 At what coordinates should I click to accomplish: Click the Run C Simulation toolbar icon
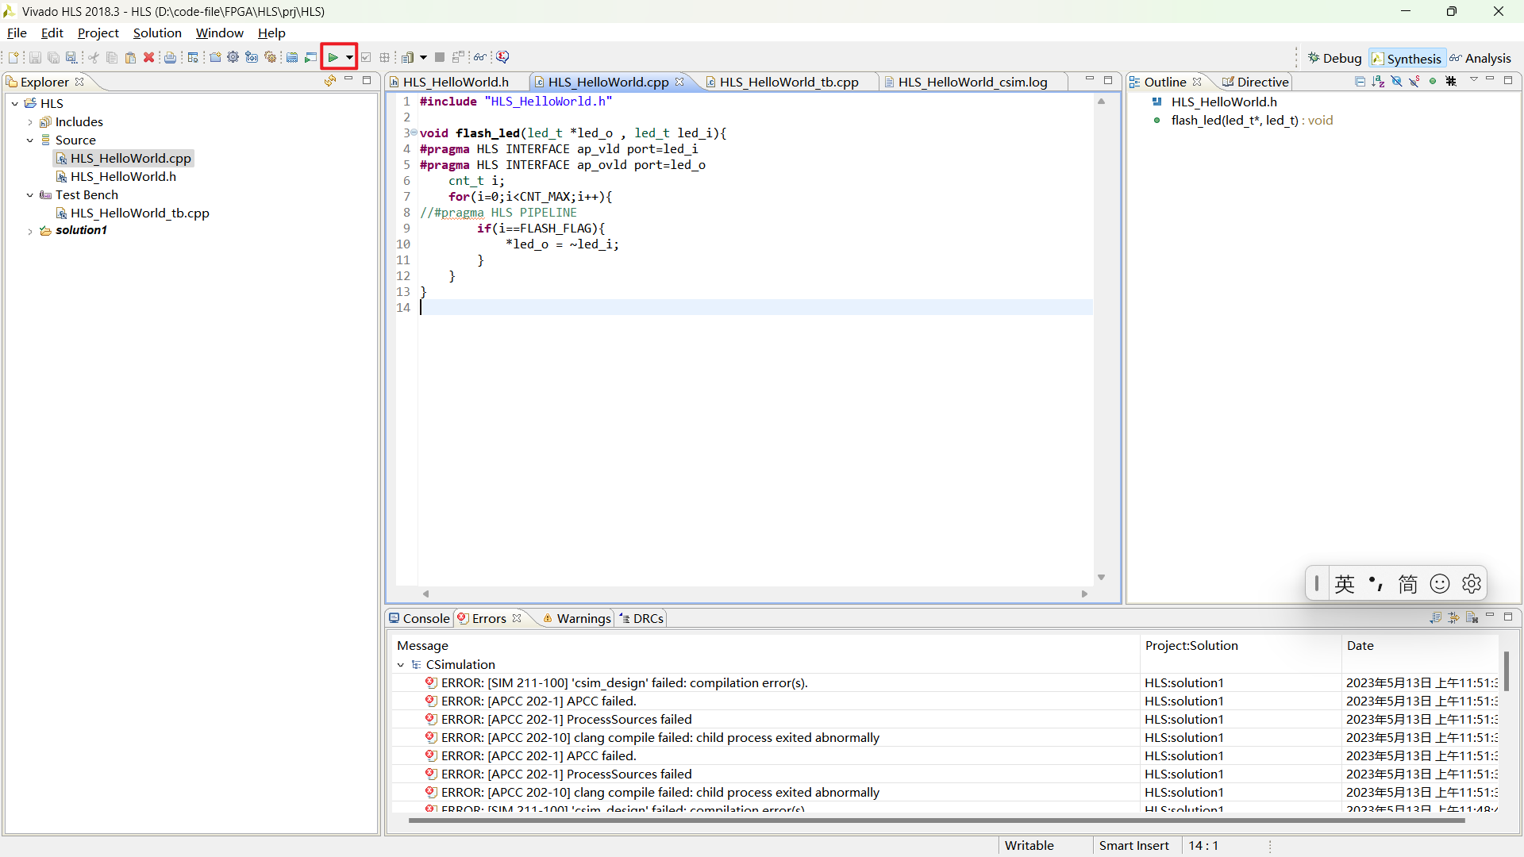click(x=310, y=57)
